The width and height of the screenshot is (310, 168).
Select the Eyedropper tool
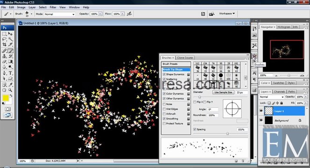pyautogui.click(x=10, y=85)
